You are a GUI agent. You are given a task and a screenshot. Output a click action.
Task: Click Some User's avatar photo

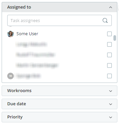11,34
